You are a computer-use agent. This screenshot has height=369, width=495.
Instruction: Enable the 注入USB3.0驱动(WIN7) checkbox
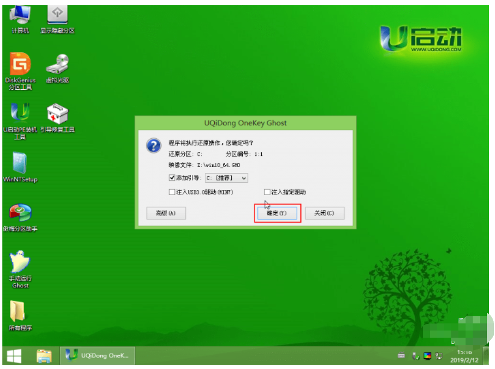coord(172,192)
